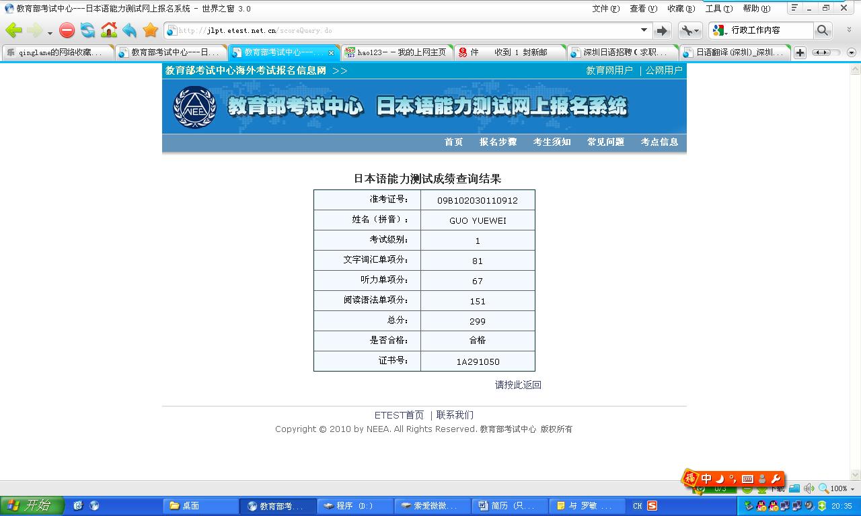Viewport: 861px width, 516px height.
Task: Open the home page icon
Action: pos(110,30)
